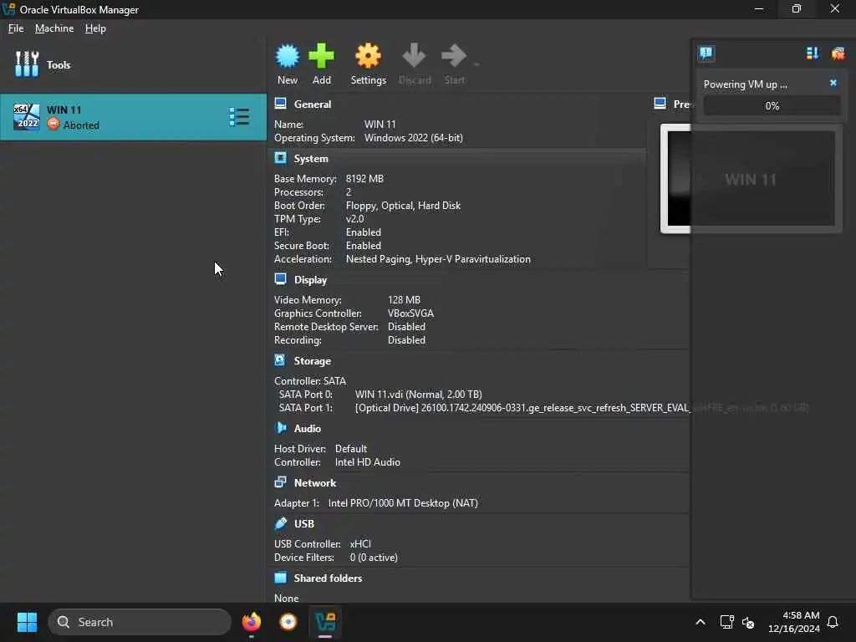Click the Network section adapter icon
The image size is (856, 642).
click(x=281, y=482)
